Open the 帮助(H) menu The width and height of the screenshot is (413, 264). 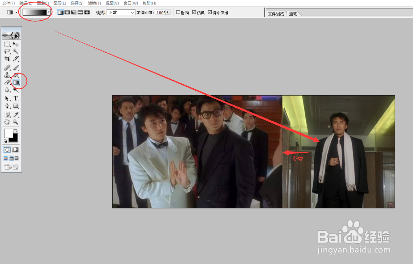pyautogui.click(x=149, y=3)
